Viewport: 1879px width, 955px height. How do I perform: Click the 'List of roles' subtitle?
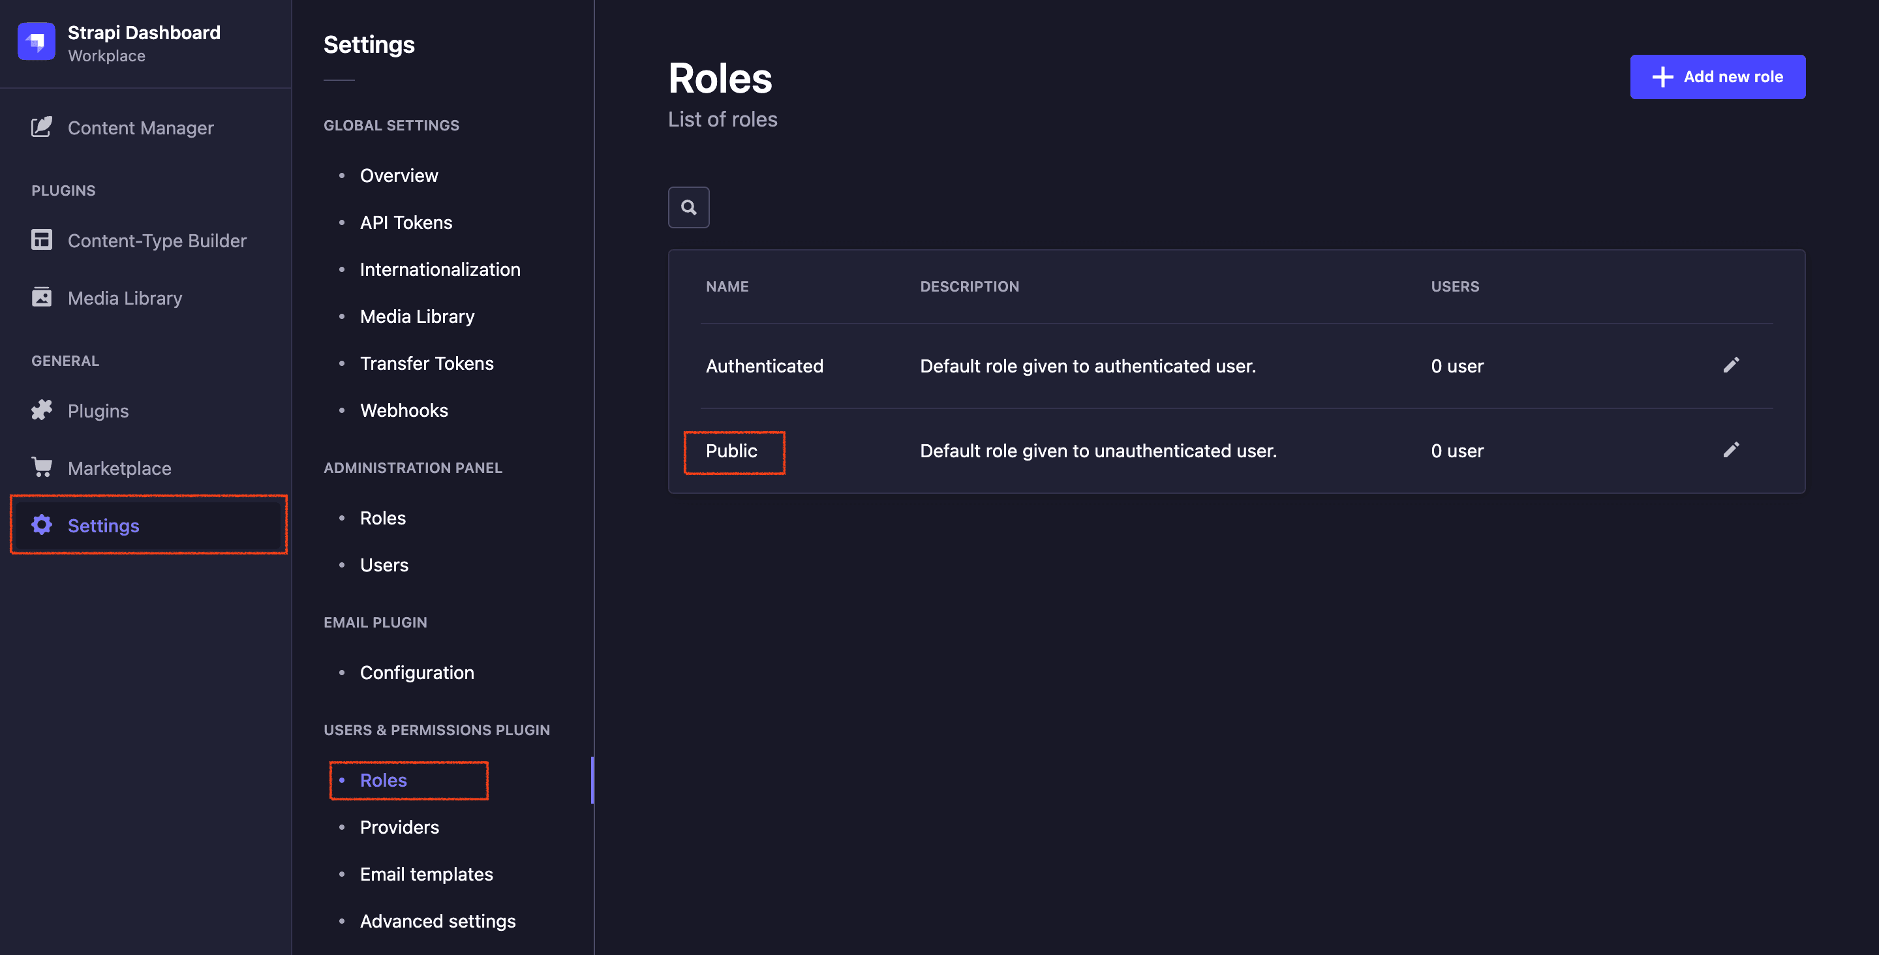(x=723, y=119)
